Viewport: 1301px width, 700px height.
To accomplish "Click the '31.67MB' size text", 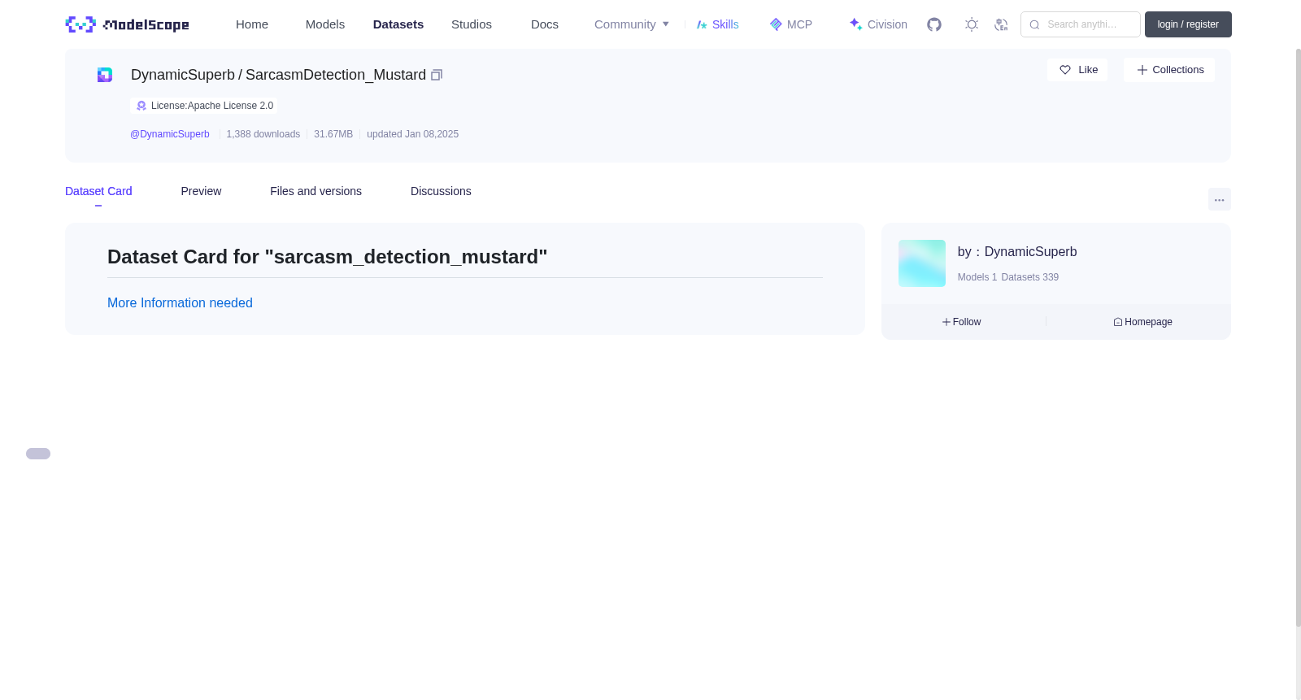I will pyautogui.click(x=333, y=134).
